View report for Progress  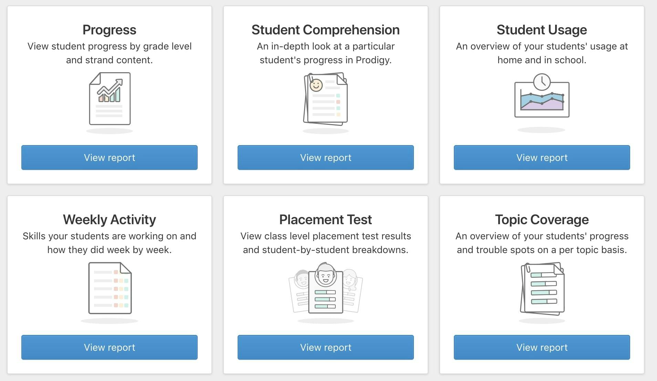109,157
